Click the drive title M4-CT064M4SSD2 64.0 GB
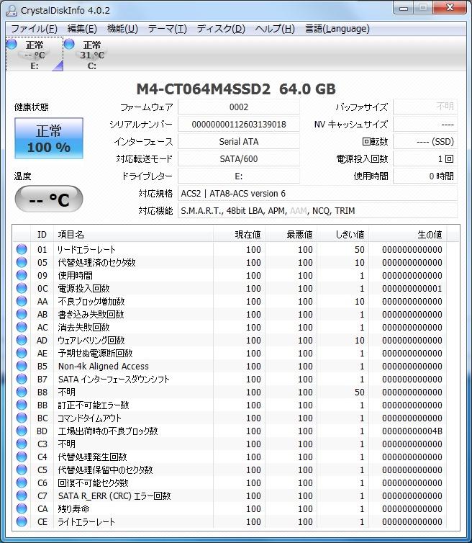Image resolution: width=472 pixels, height=543 pixels. [236, 89]
